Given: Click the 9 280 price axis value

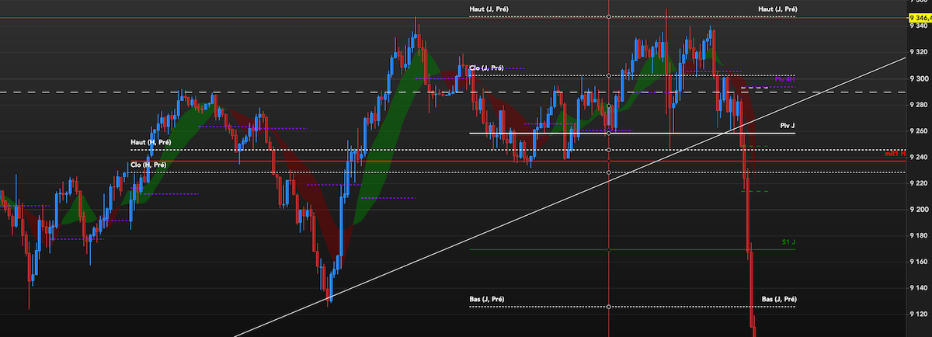Looking at the screenshot, I should [x=920, y=105].
